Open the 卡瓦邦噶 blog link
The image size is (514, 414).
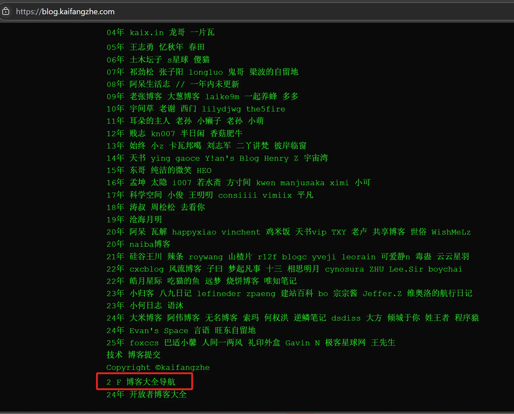click(185, 146)
